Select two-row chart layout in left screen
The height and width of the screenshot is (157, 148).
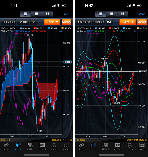pyautogui.click(x=36, y=14)
